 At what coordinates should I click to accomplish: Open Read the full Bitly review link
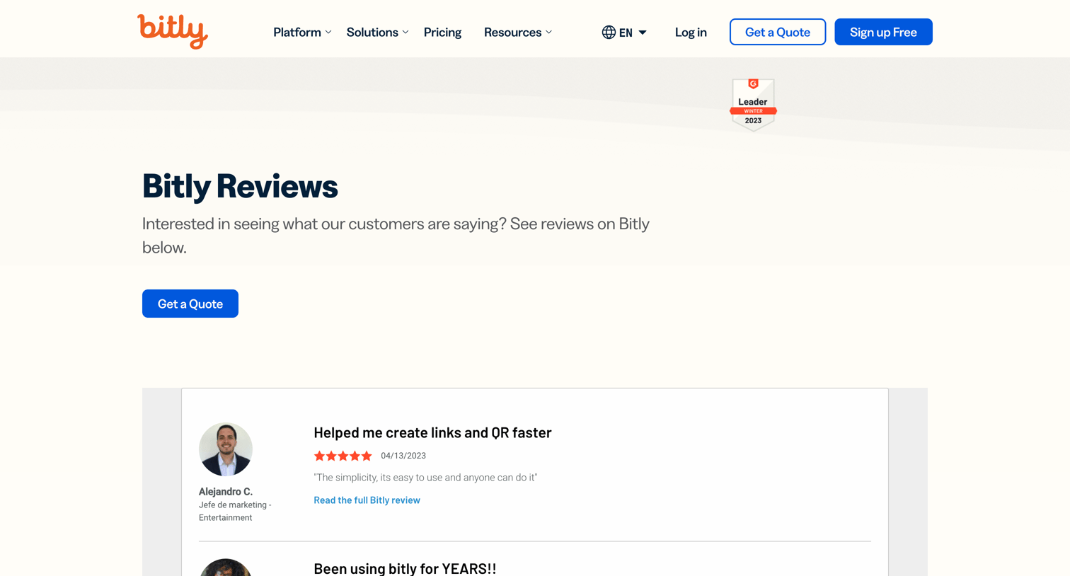click(x=367, y=500)
